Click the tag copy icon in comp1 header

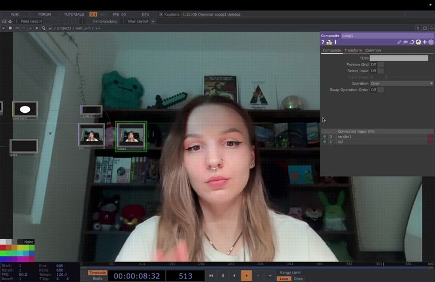point(412,42)
